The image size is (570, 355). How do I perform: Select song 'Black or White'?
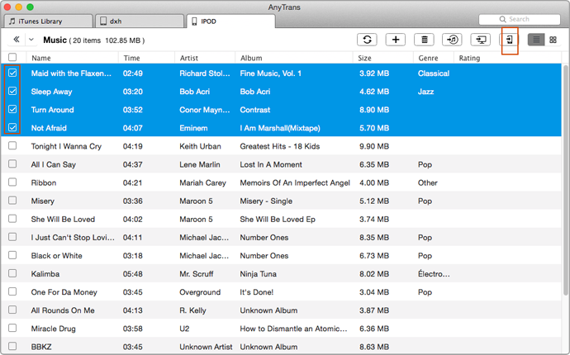(x=57, y=255)
